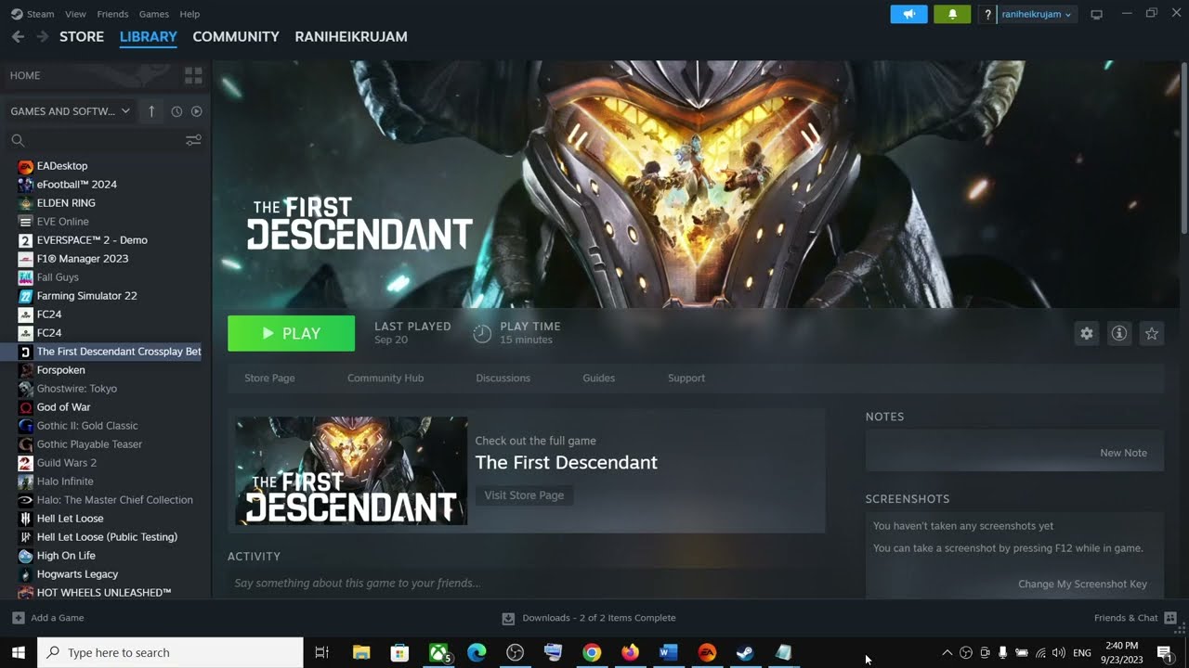Add game to favorites star icon
Image resolution: width=1189 pixels, height=668 pixels.
pyautogui.click(x=1152, y=333)
